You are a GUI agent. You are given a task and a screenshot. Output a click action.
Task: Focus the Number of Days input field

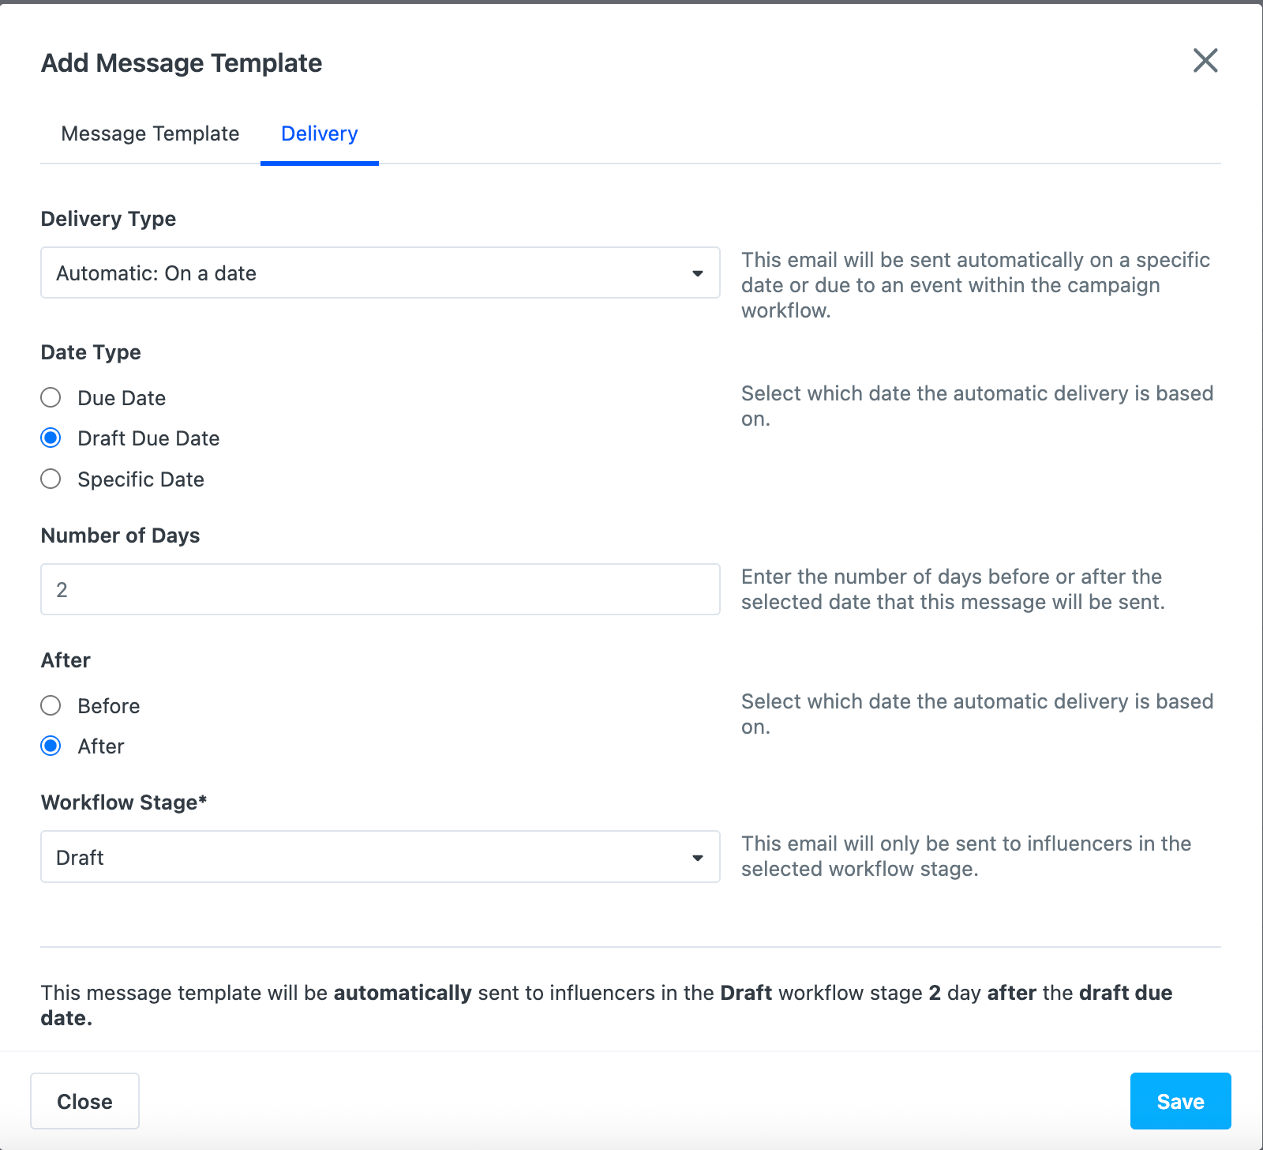point(379,589)
